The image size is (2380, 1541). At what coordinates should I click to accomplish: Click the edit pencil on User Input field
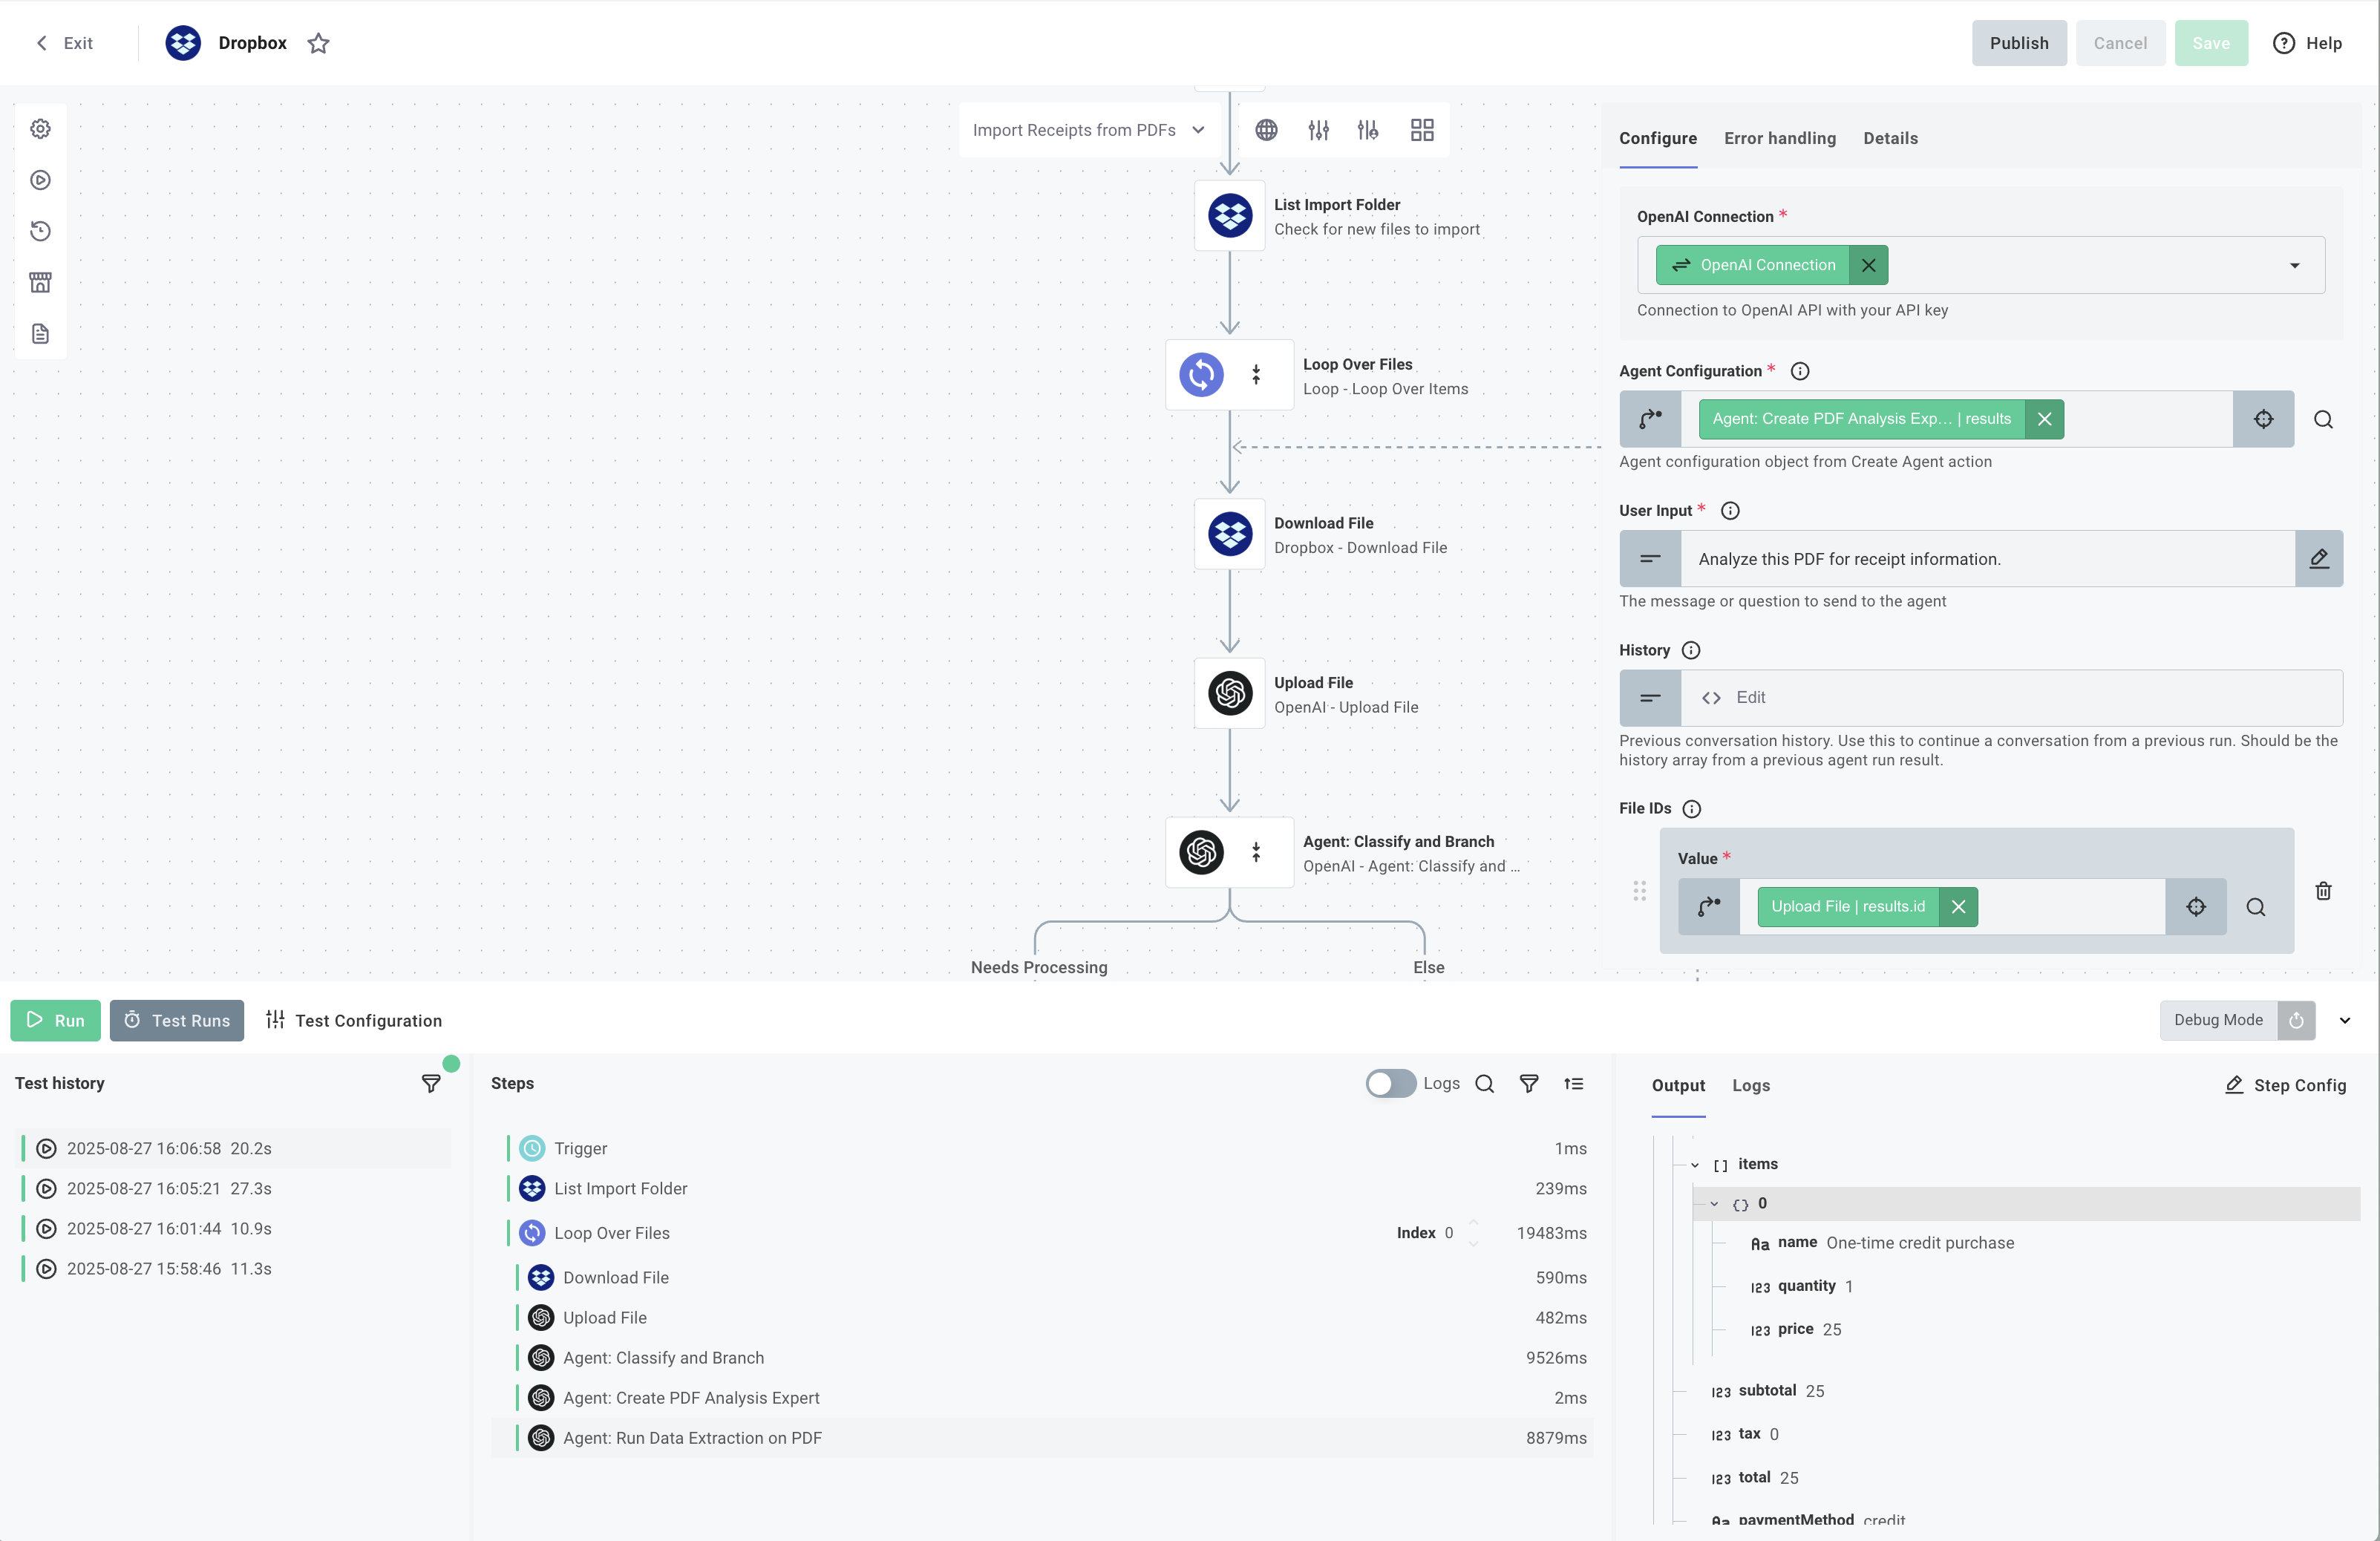[x=2320, y=558]
